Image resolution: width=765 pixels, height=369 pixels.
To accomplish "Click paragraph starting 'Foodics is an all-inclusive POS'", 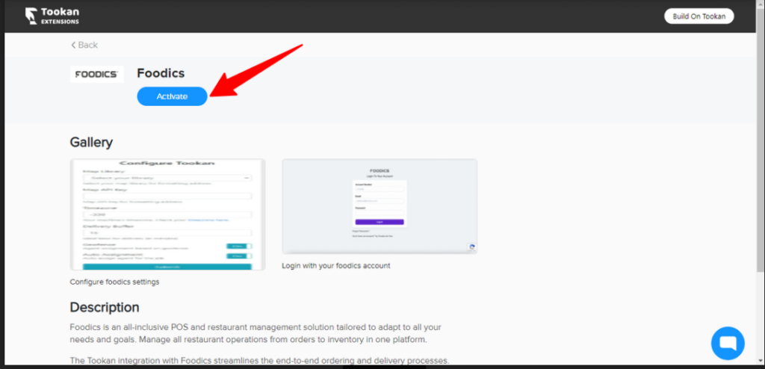I will [x=256, y=333].
